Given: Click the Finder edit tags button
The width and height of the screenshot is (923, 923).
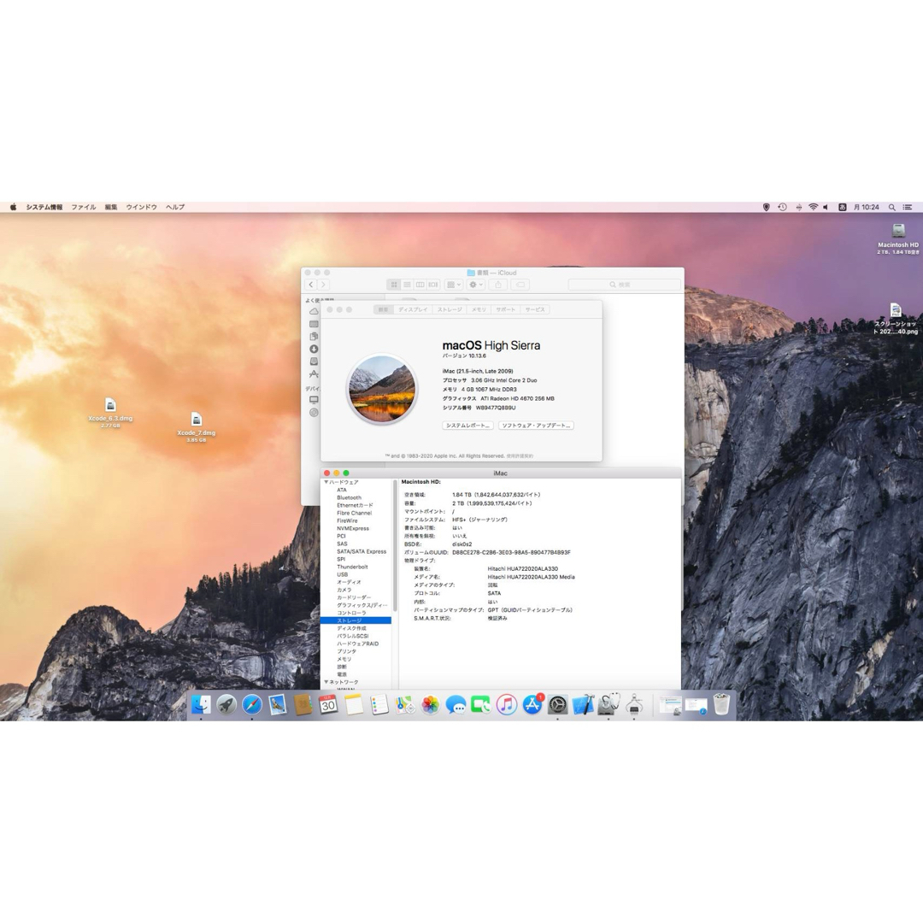Looking at the screenshot, I should [x=520, y=285].
